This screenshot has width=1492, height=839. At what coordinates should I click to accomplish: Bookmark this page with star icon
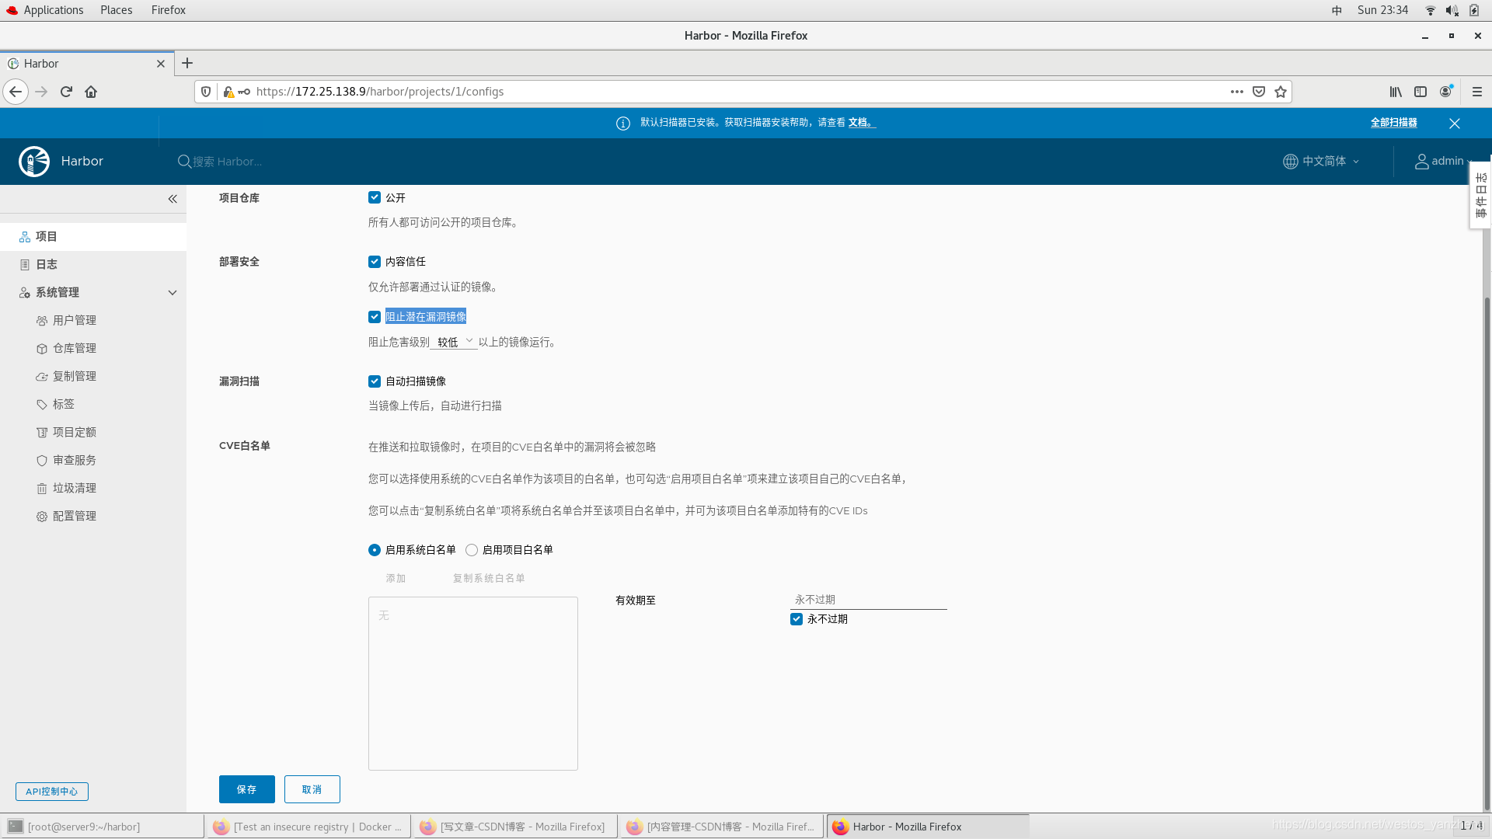[x=1281, y=92]
